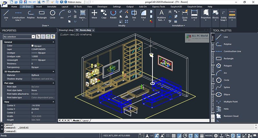Toggle snap dots in the status bar

(x=168, y=136)
